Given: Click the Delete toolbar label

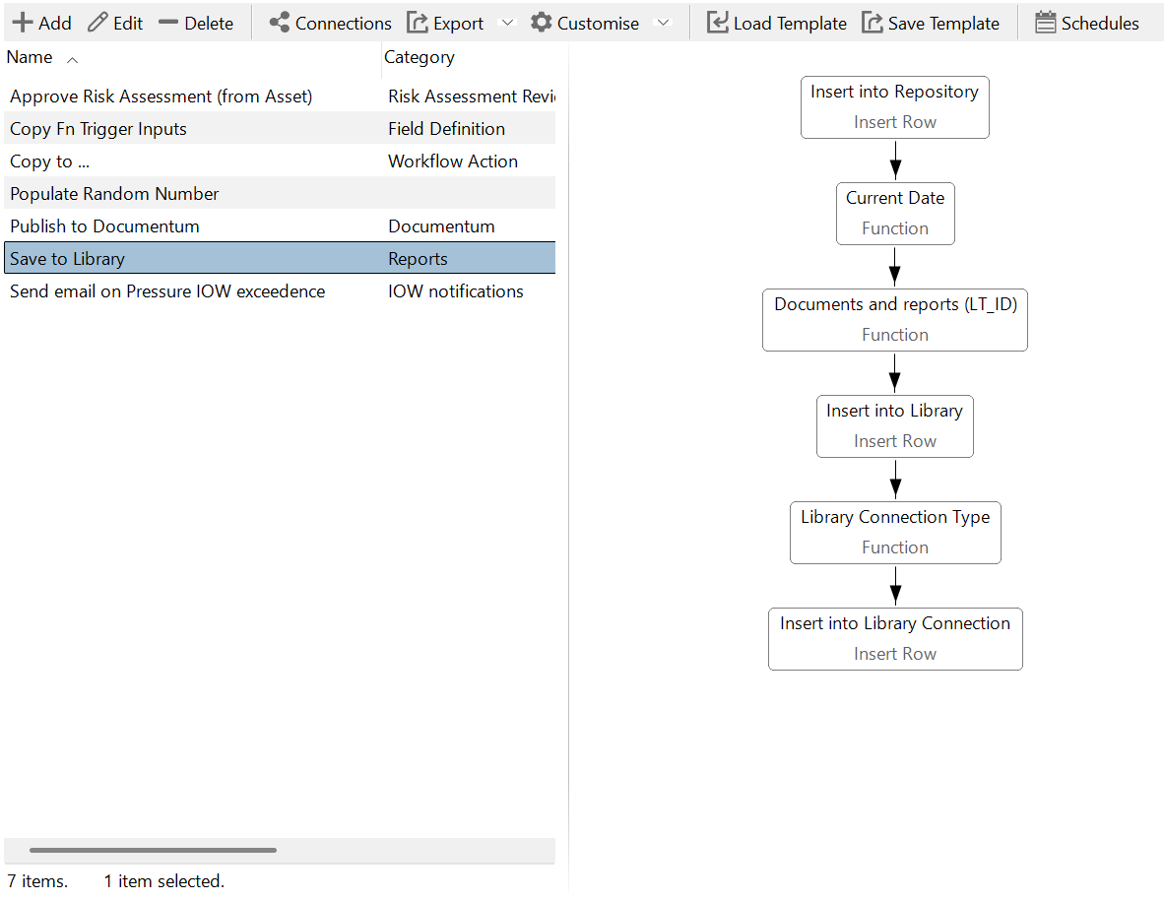Looking at the screenshot, I should pyautogui.click(x=209, y=23).
